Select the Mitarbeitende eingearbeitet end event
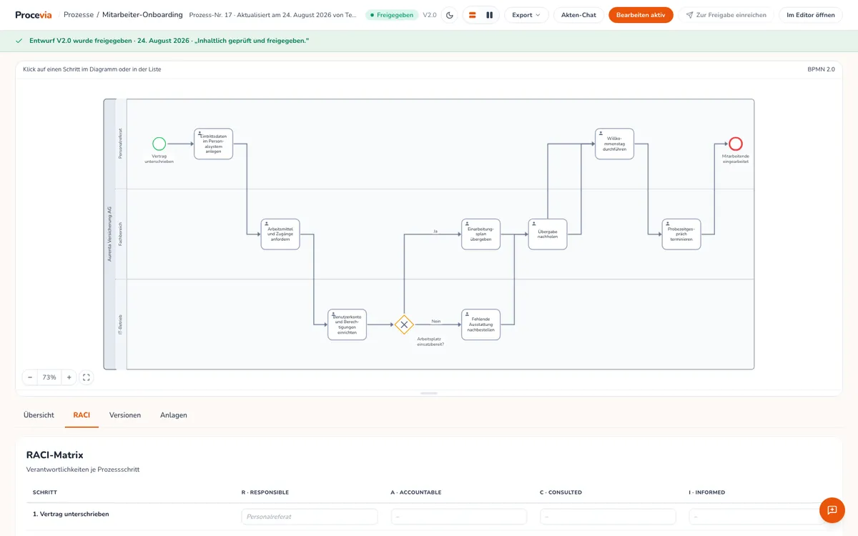The width and height of the screenshot is (858, 536). pyautogui.click(x=736, y=144)
